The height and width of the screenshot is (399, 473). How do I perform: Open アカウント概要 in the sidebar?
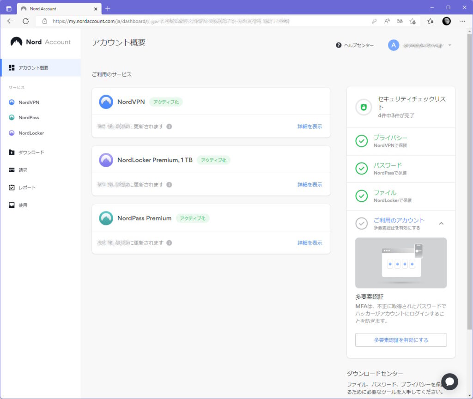tap(41, 67)
